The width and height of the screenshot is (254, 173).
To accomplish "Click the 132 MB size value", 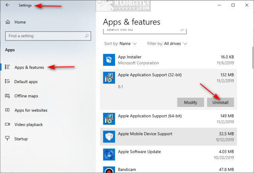I will [227, 75].
